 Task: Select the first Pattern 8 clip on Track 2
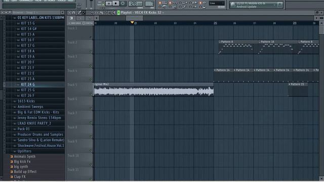[238, 47]
